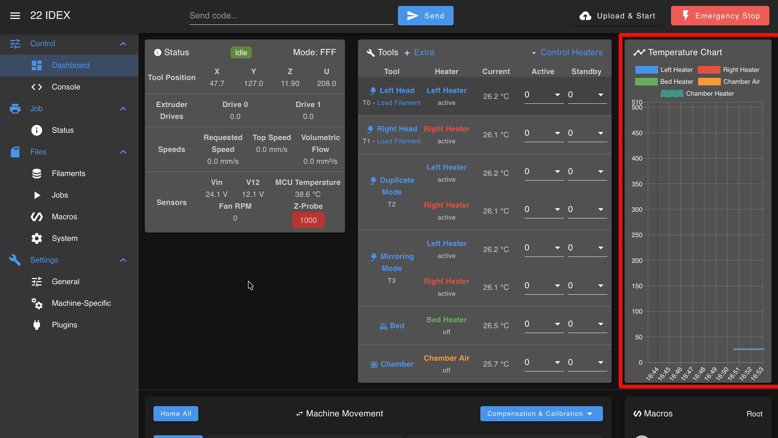The height and width of the screenshot is (438, 778).
Task: Open Compensation & Calibration dropdown
Action: (541, 414)
